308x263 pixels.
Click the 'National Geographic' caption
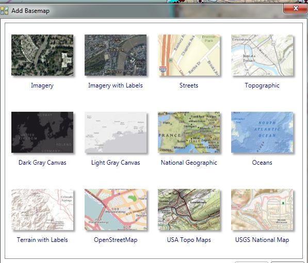point(189,163)
